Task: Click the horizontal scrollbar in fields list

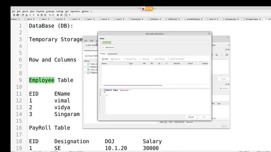Action: pyautogui.click(x=133, y=85)
